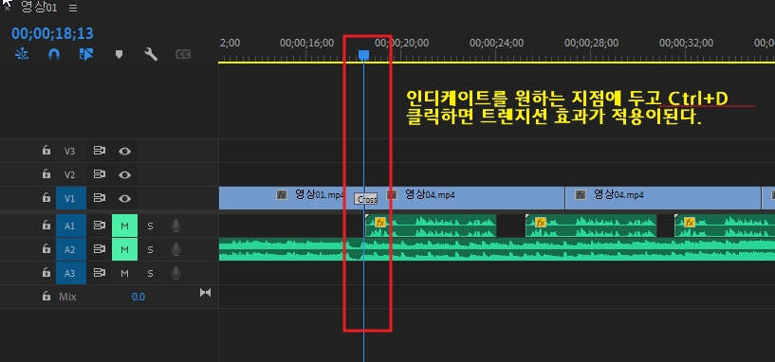Viewport: 775px width, 362px height.
Task: Click fx badge on 영상01.mp4 clip
Action: [282, 195]
